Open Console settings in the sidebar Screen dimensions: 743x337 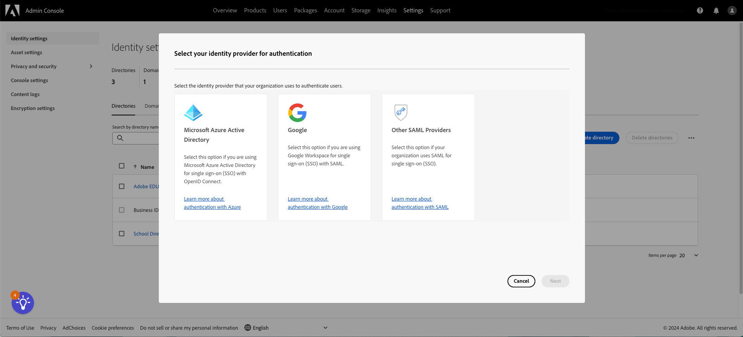point(29,80)
